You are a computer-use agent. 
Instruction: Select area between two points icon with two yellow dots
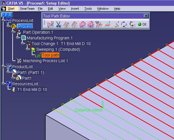coord(66,24)
